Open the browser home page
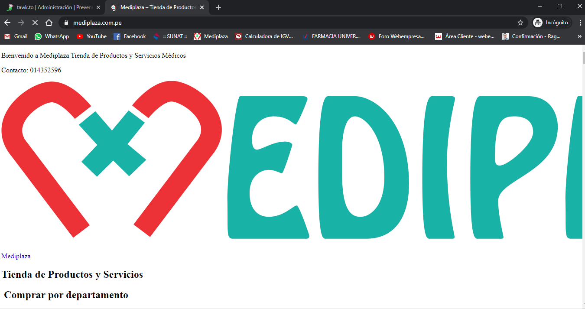This screenshot has height=309, width=585. point(49,23)
